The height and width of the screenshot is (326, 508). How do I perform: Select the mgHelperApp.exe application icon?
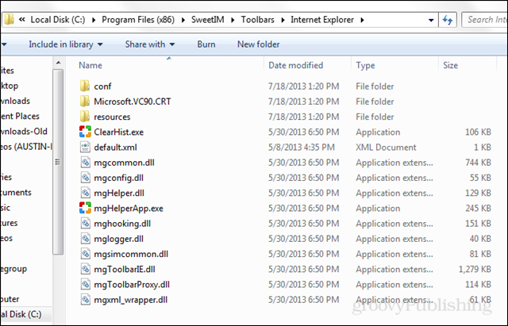pos(85,208)
